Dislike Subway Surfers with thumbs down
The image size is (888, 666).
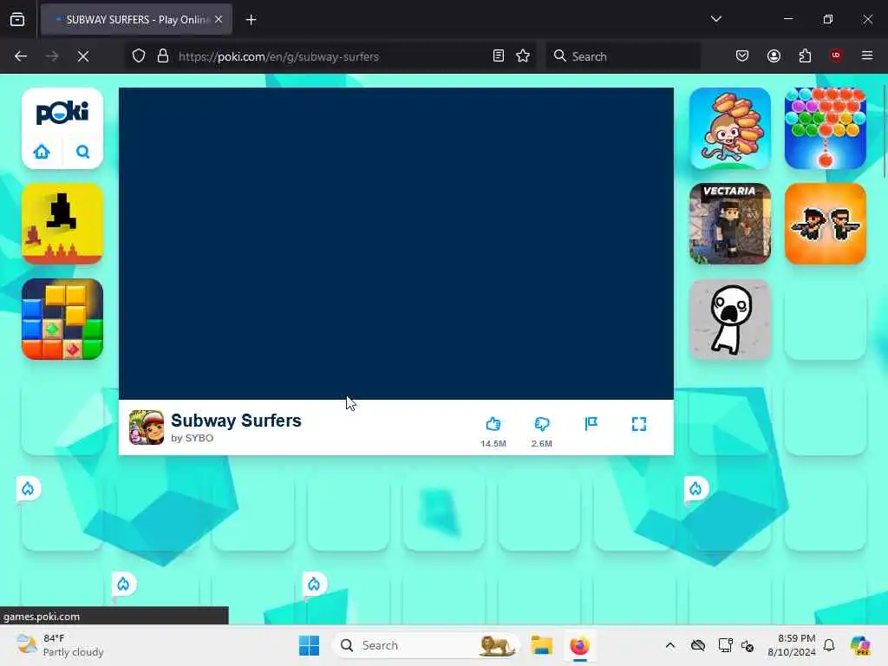[542, 423]
